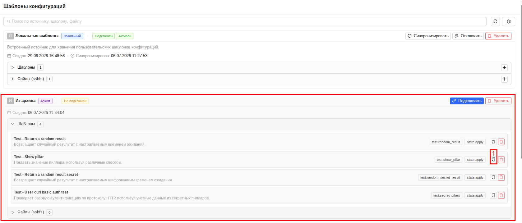Open settings gear icon beside search bar
This screenshot has width=522, height=223.
509,21
